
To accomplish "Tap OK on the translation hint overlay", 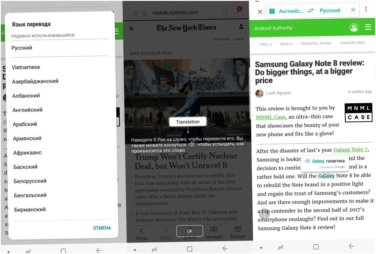I will pos(190,231).
